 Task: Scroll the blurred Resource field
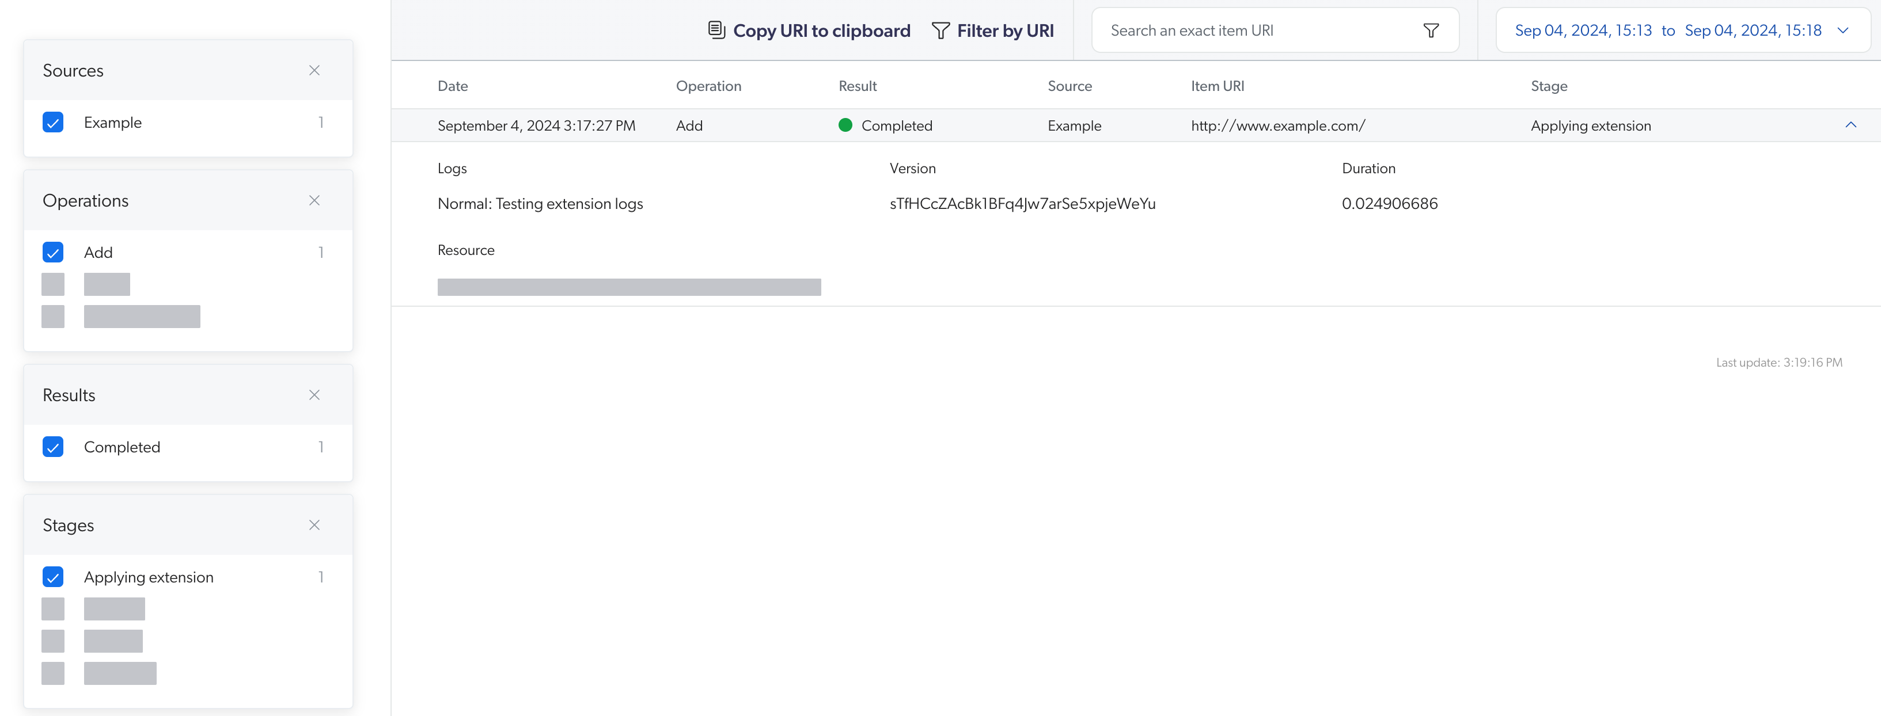(628, 285)
